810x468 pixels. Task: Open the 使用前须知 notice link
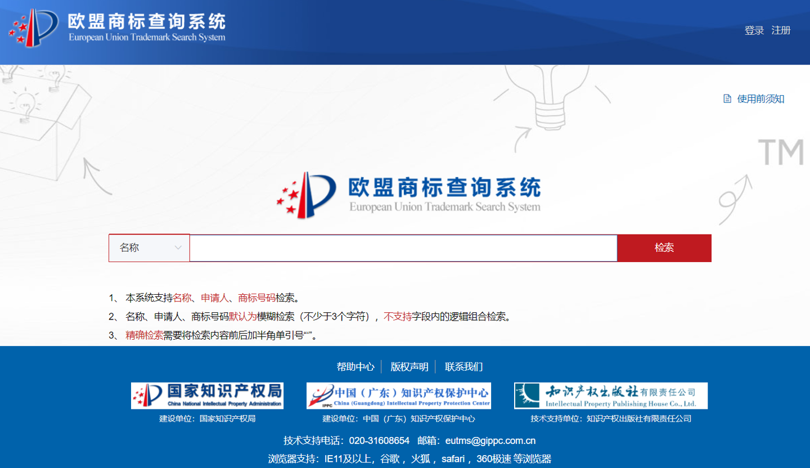(x=760, y=98)
